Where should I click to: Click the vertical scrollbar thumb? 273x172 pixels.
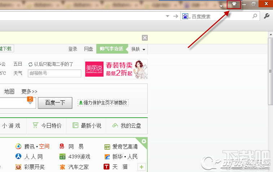point(270,71)
